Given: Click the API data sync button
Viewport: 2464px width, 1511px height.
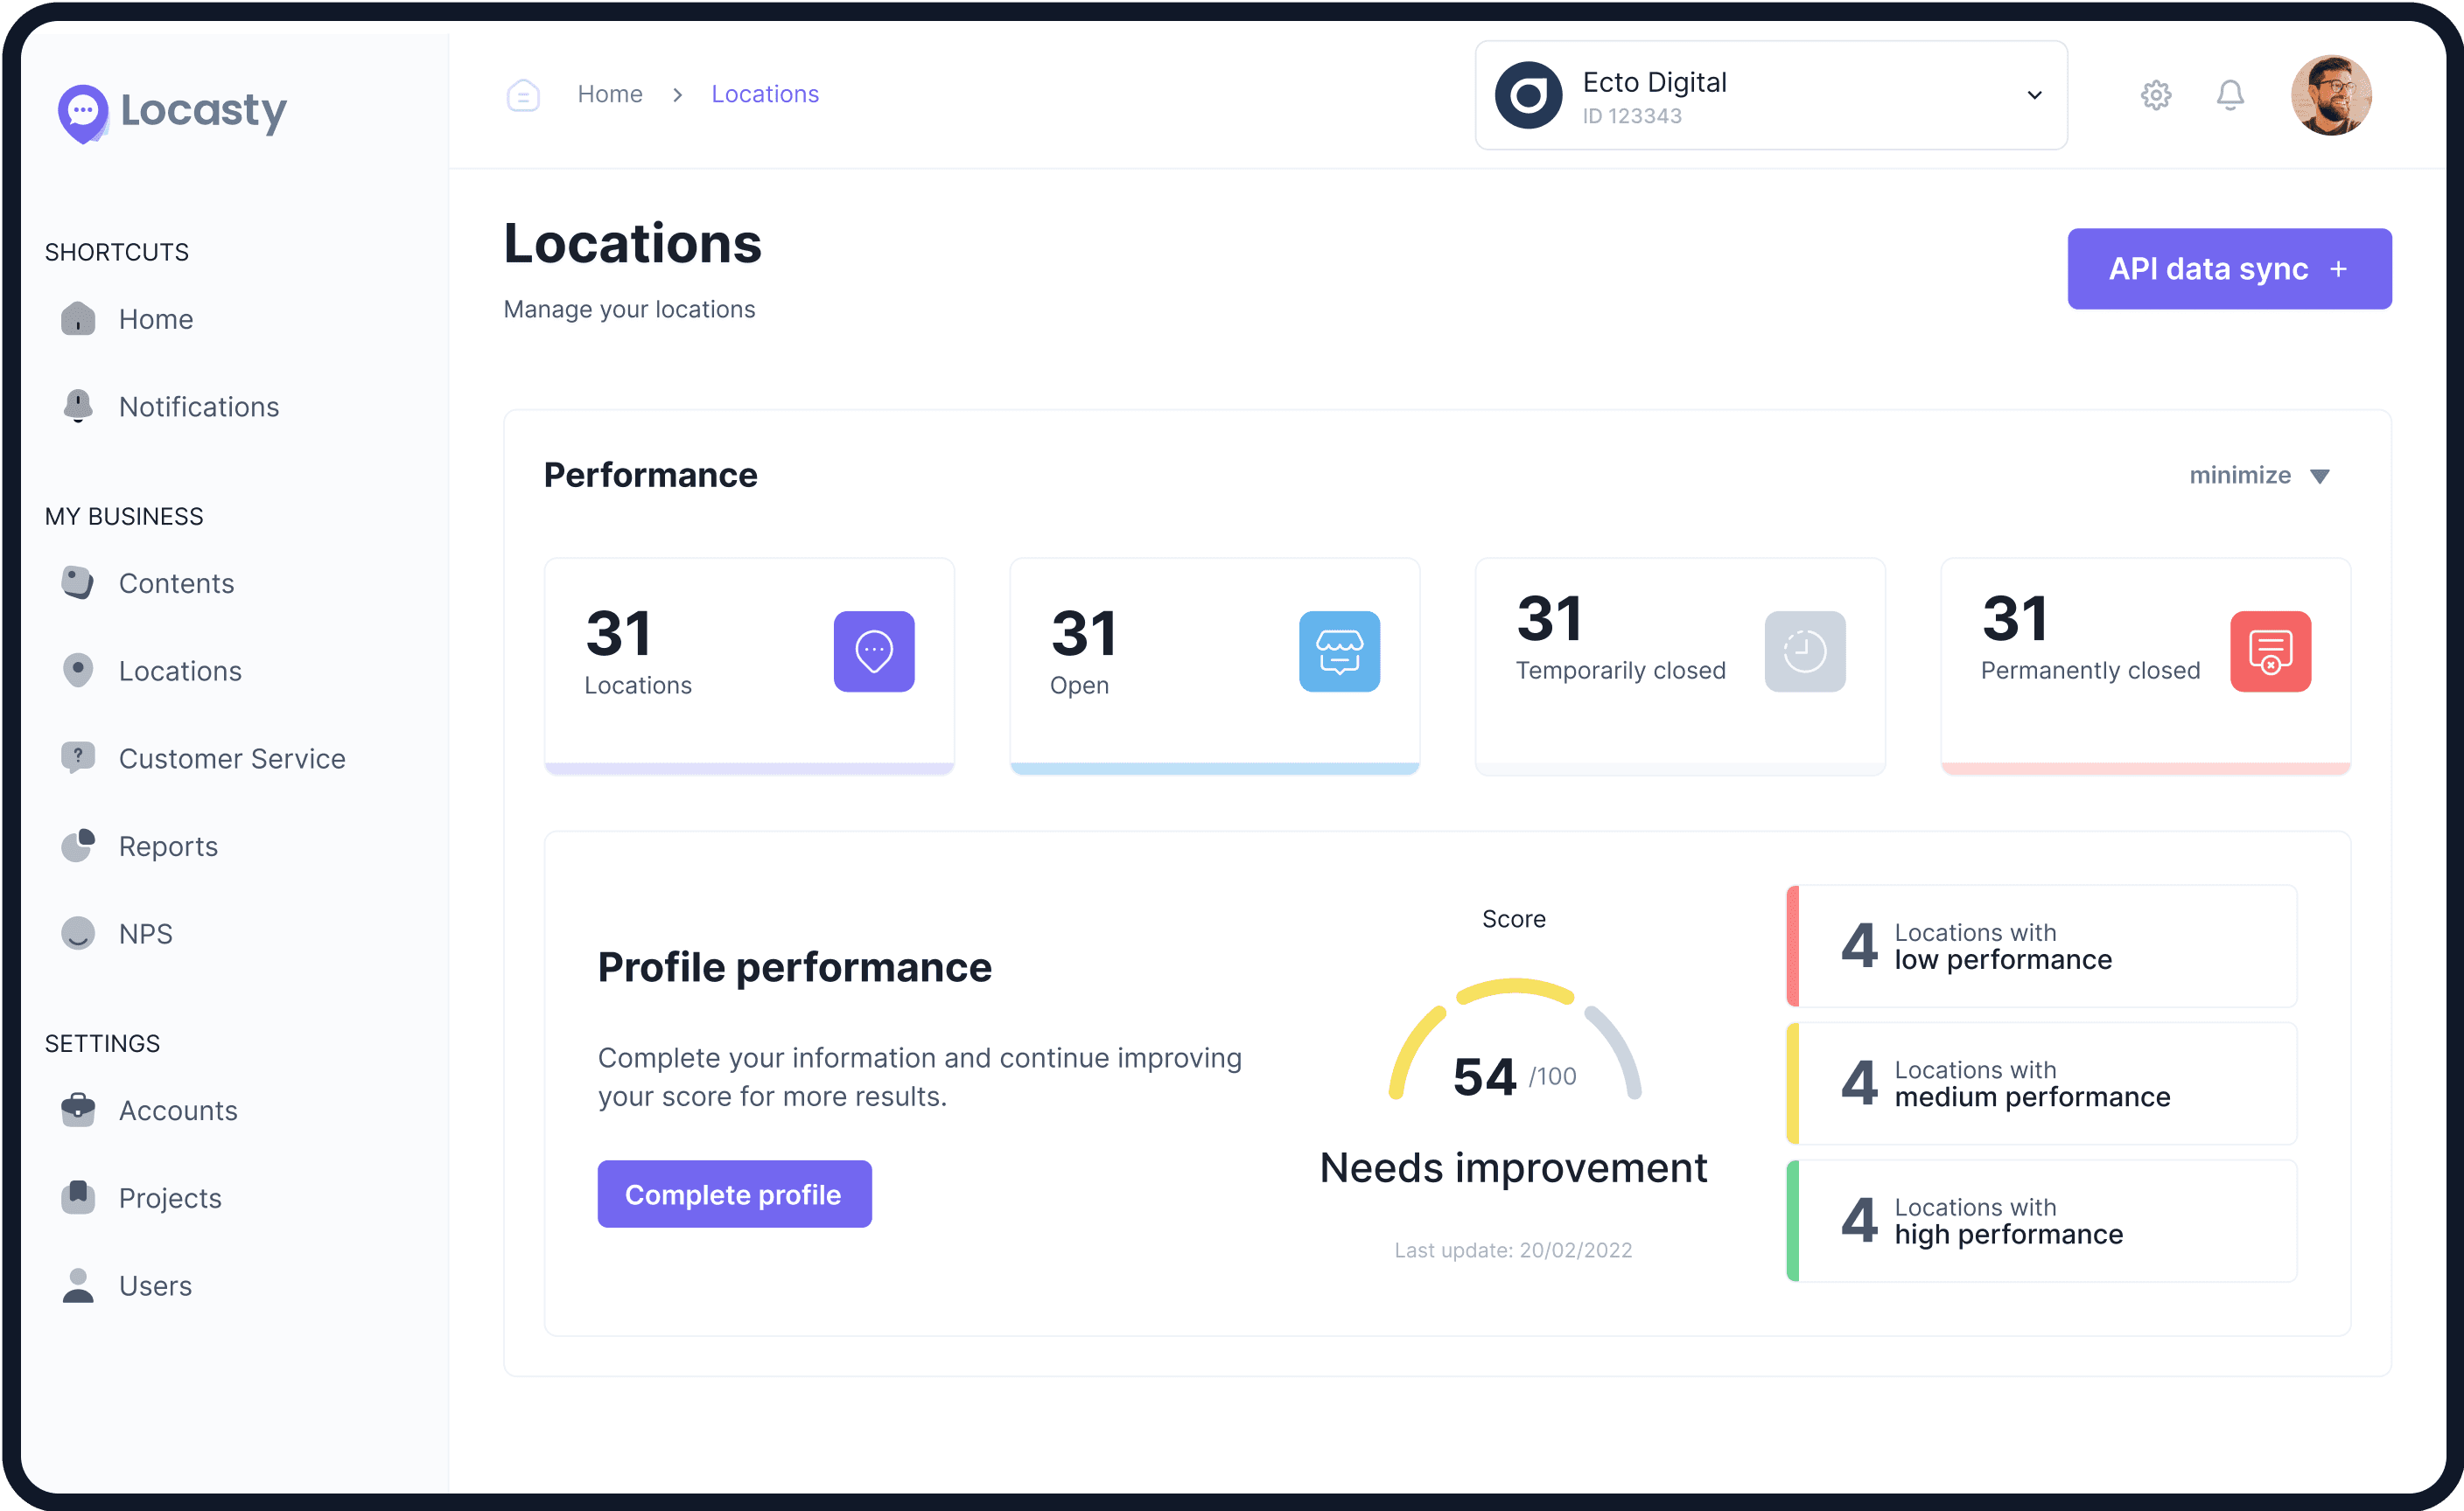Looking at the screenshot, I should pos(2228,268).
